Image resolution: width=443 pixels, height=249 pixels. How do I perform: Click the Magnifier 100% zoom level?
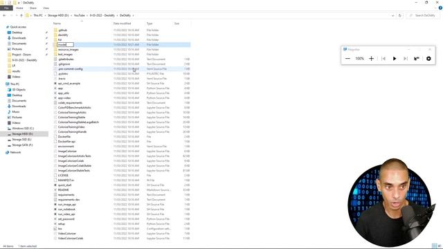coord(359,58)
